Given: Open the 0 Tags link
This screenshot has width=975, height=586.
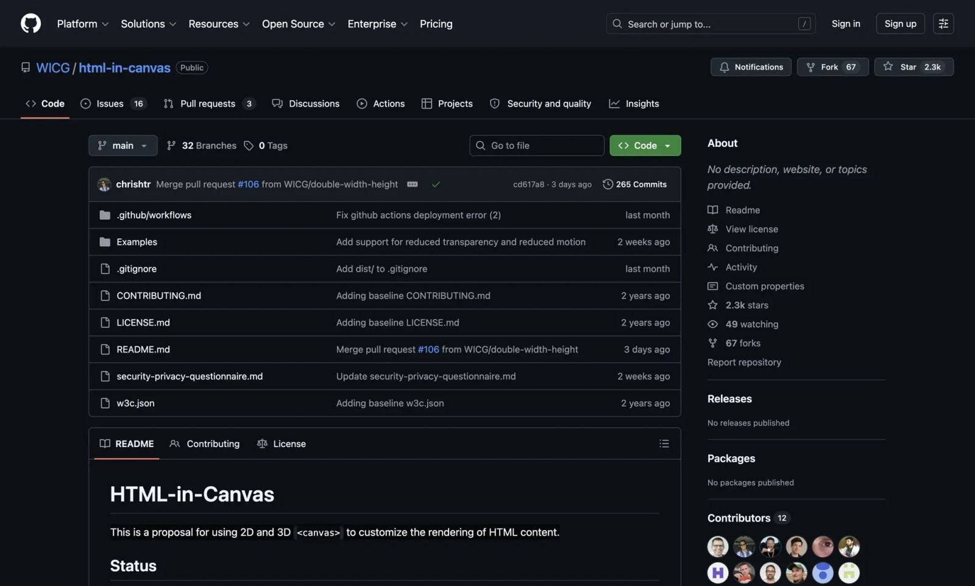Looking at the screenshot, I should pyautogui.click(x=266, y=146).
